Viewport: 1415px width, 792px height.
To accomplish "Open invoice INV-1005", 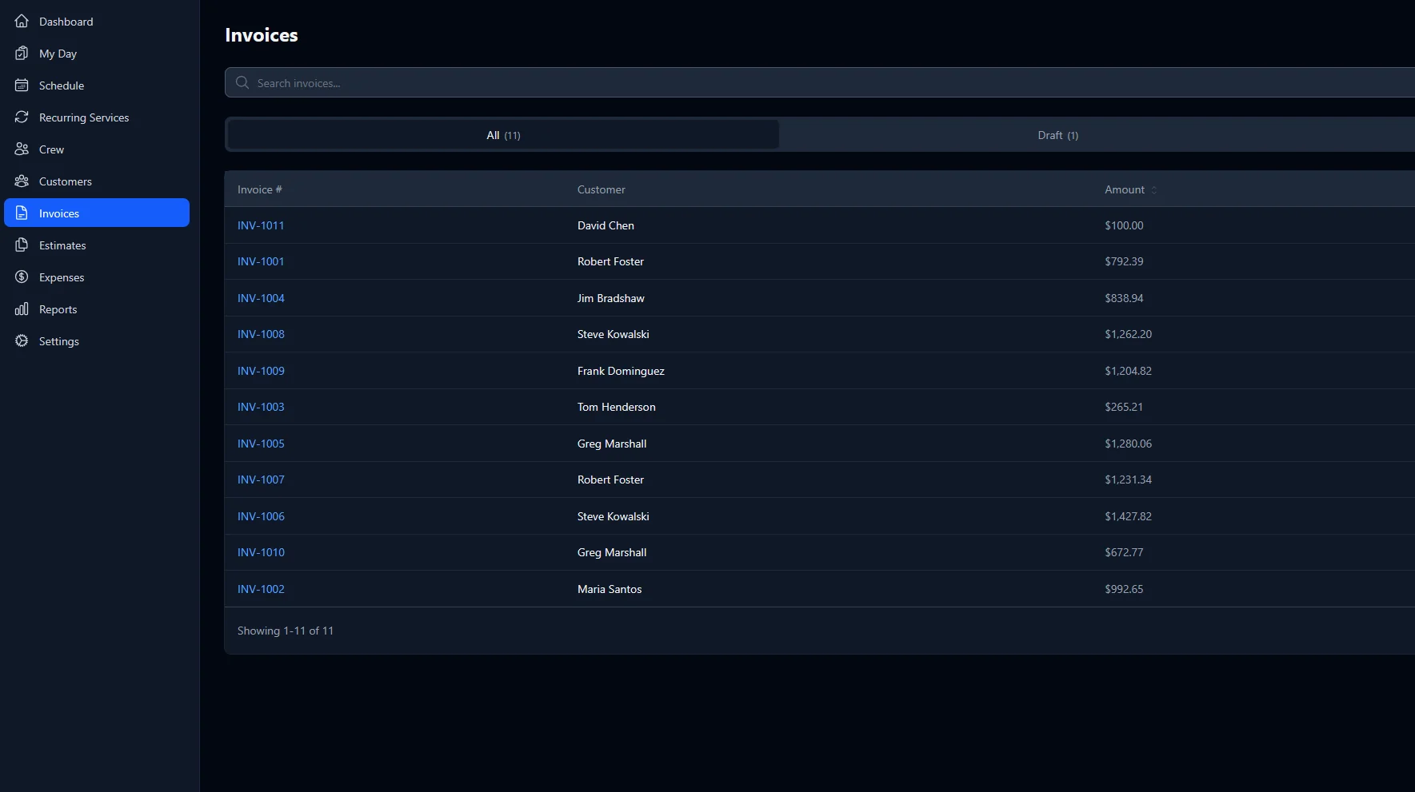I will pos(261,444).
